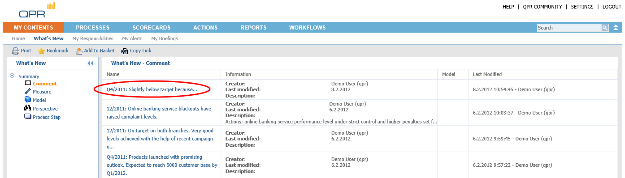625x178 pixels.
Task: Click the Bookmark star icon
Action: [41, 51]
